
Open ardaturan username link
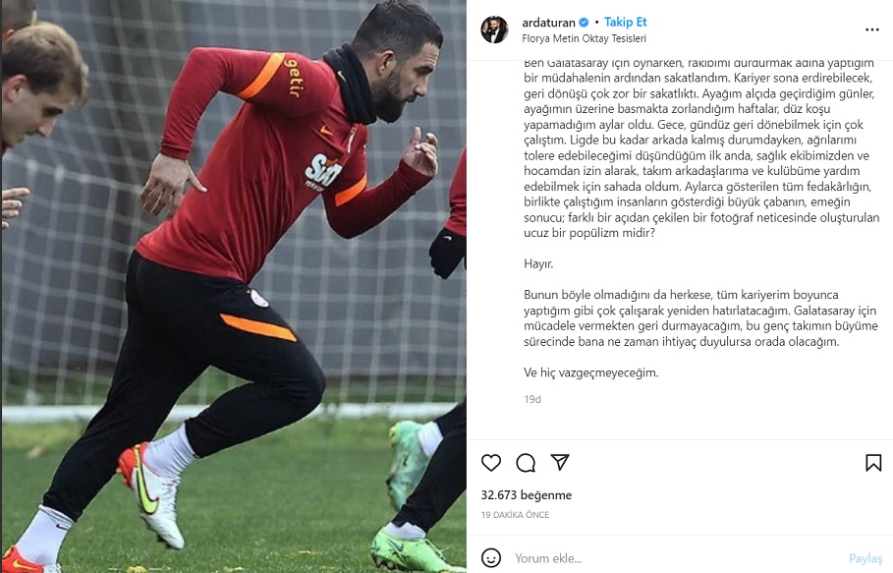tap(548, 23)
